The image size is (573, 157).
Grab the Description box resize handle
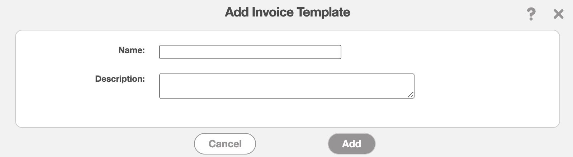tap(411, 95)
